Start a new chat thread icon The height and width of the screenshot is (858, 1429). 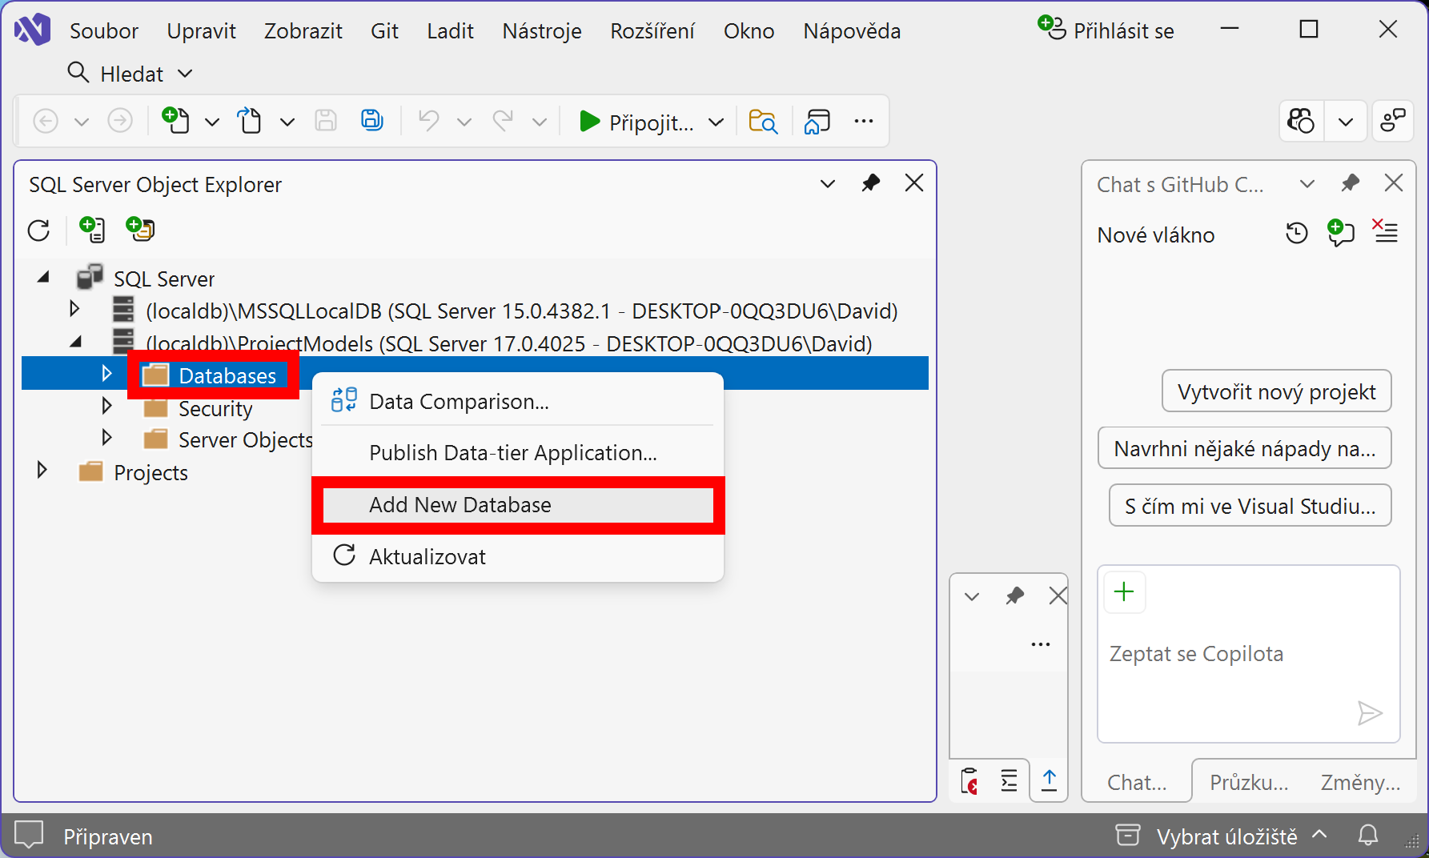(1341, 233)
